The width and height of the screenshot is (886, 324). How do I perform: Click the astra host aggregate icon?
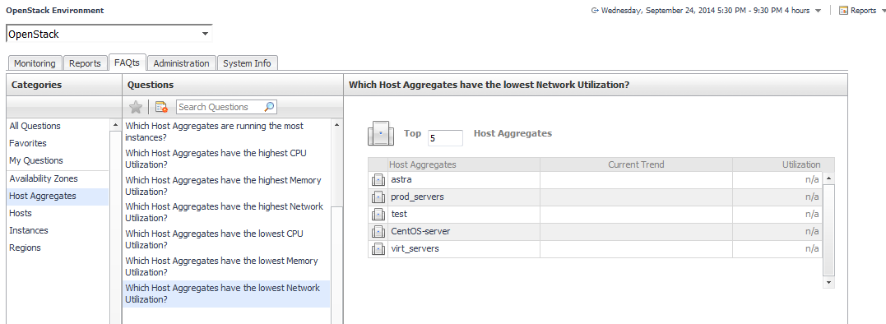point(378,180)
